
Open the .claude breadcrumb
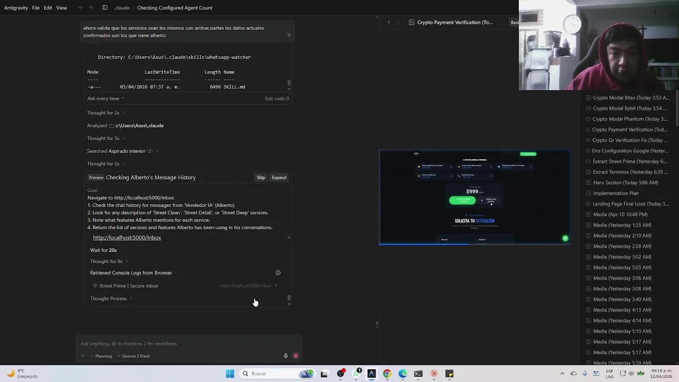point(121,8)
